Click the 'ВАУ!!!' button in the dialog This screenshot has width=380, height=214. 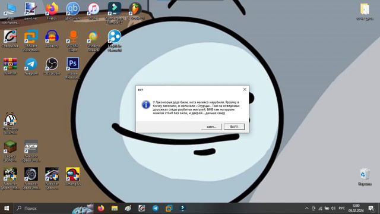pyautogui.click(x=234, y=127)
